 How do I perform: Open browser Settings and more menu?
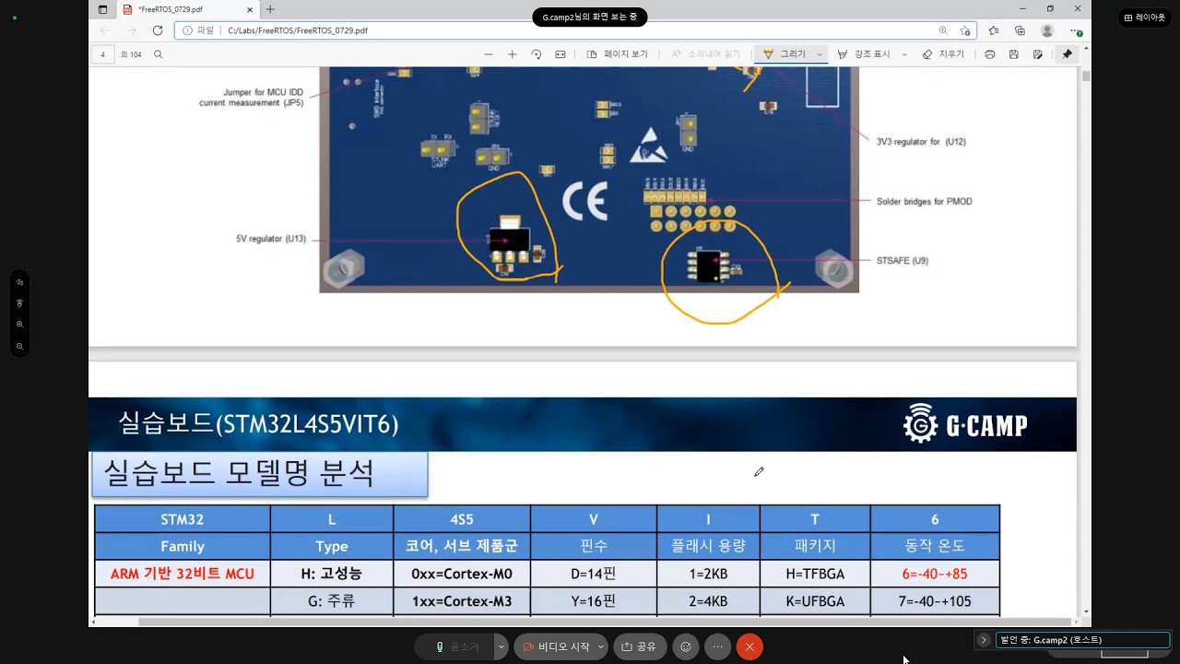click(1075, 30)
